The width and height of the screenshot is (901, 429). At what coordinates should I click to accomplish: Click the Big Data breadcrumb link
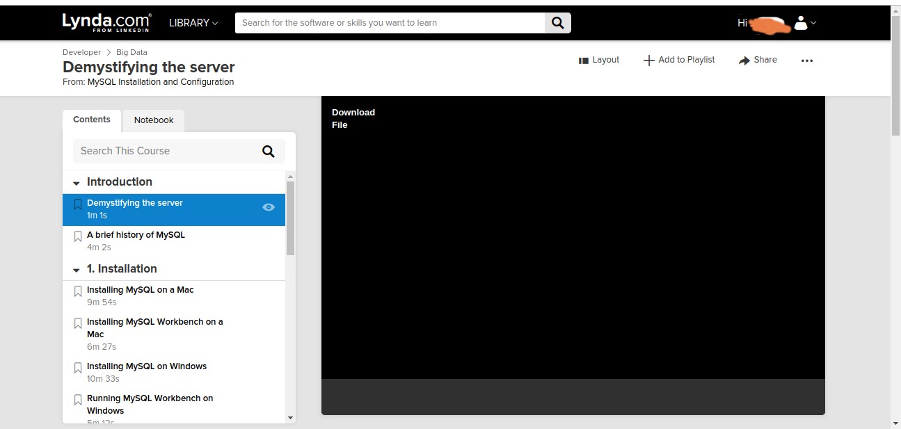coord(131,52)
